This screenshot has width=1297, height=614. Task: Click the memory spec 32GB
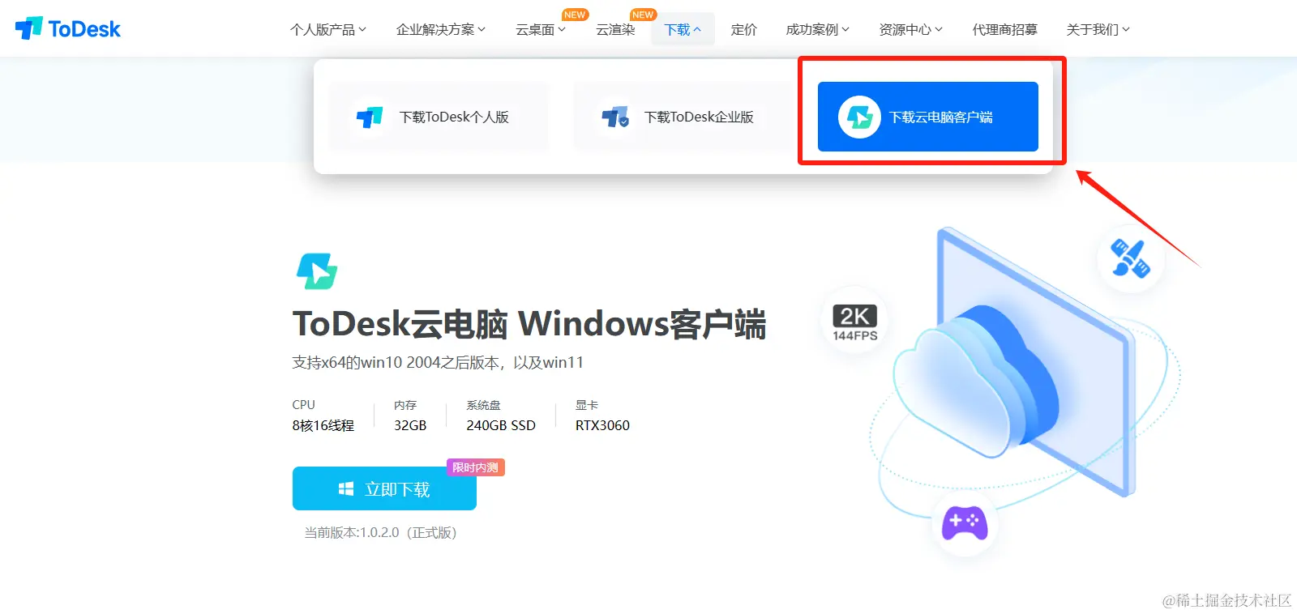410,425
